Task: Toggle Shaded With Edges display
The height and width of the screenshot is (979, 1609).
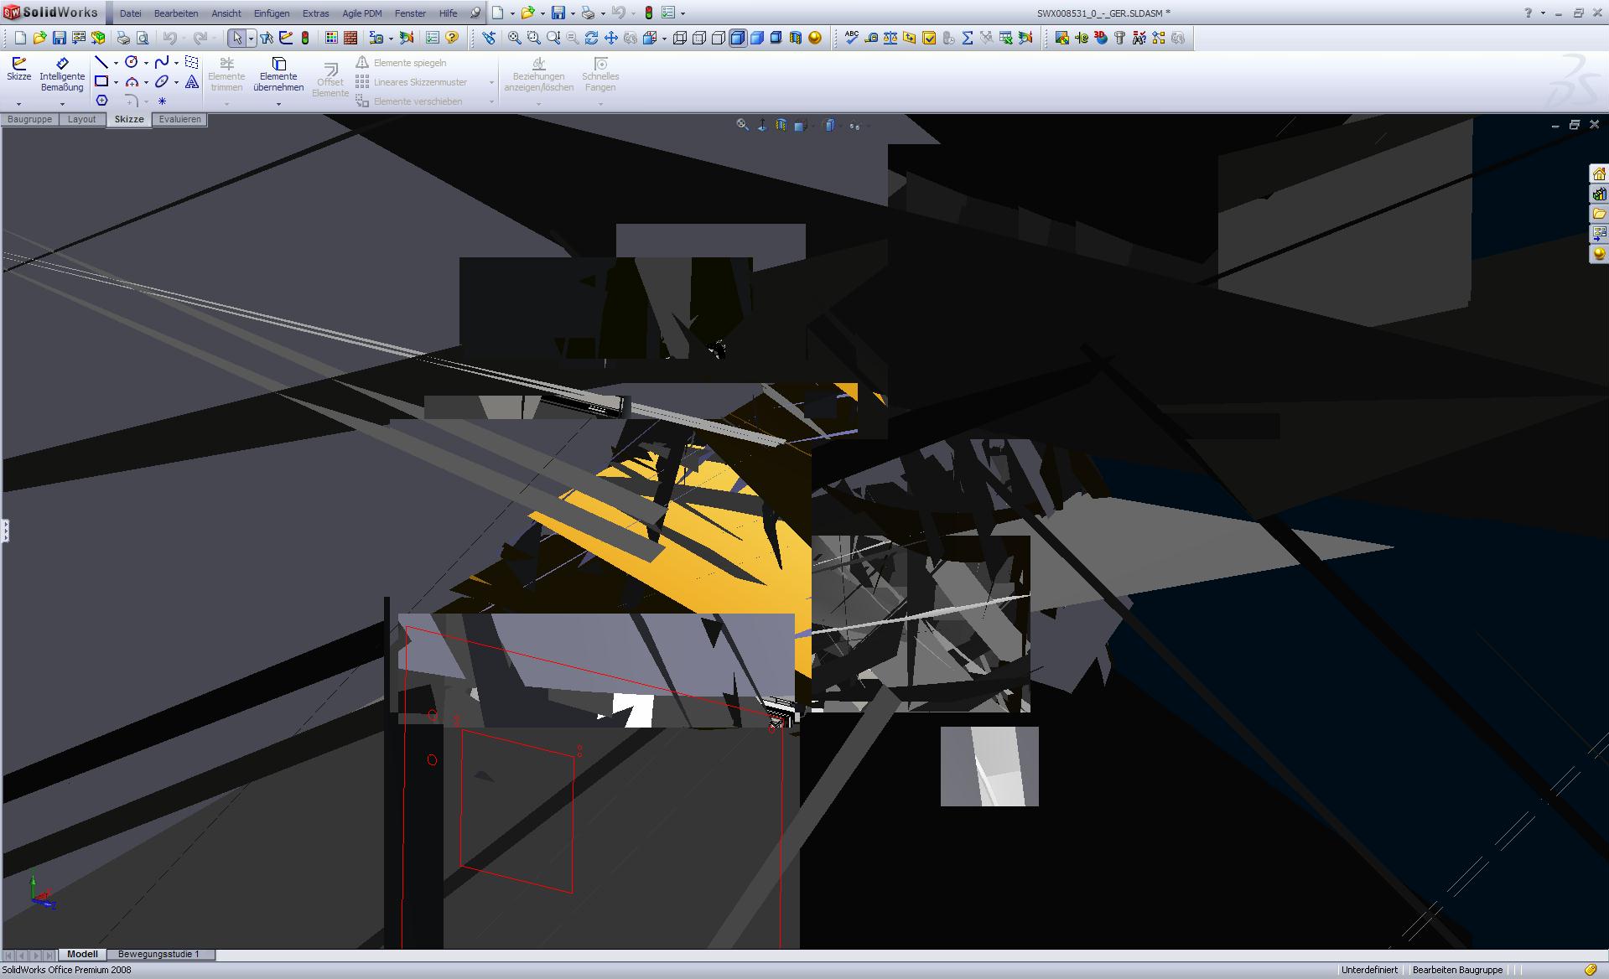Action: (x=738, y=38)
